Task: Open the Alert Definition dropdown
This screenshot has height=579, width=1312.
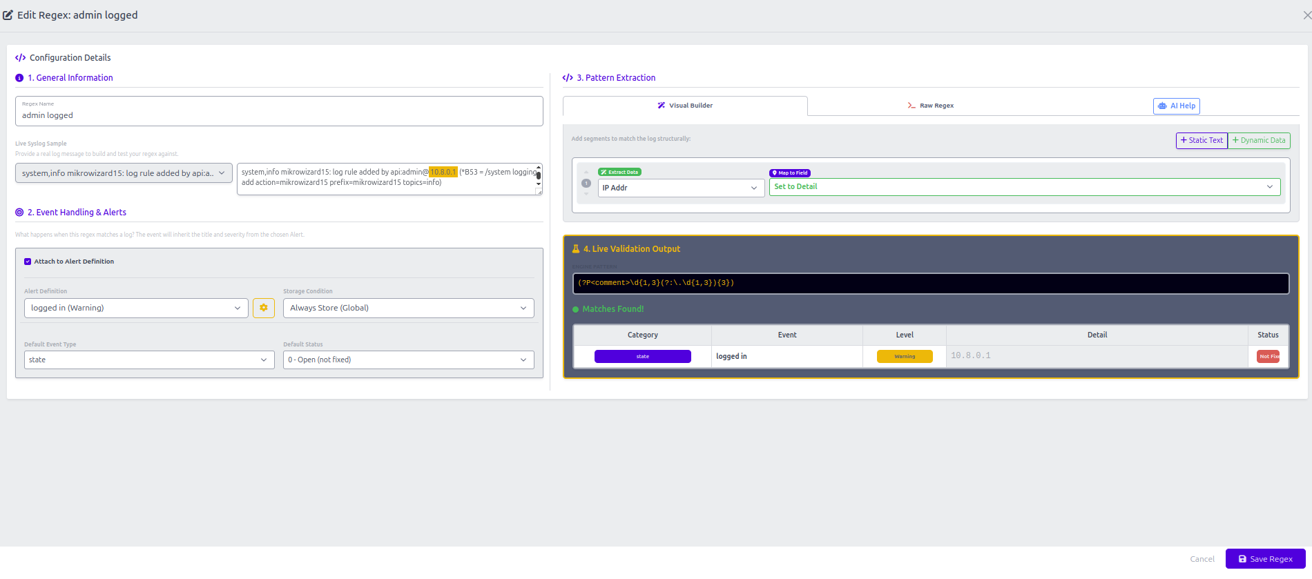Action: pyautogui.click(x=135, y=308)
